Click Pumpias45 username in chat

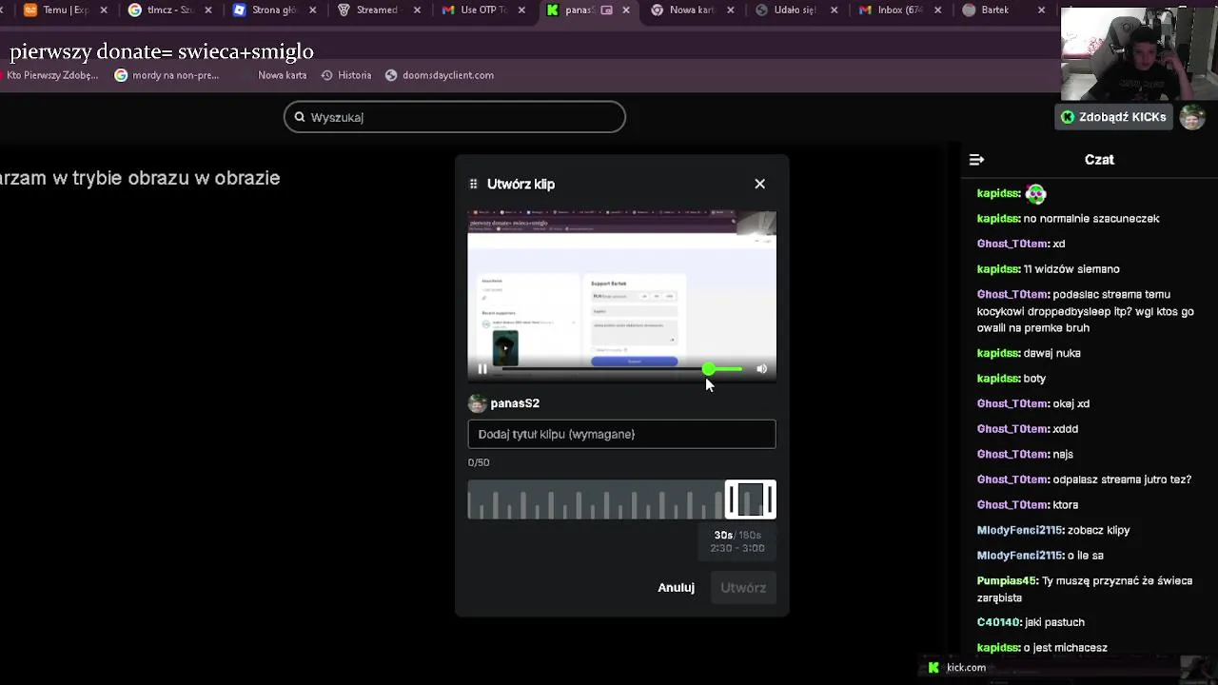coord(1007,580)
